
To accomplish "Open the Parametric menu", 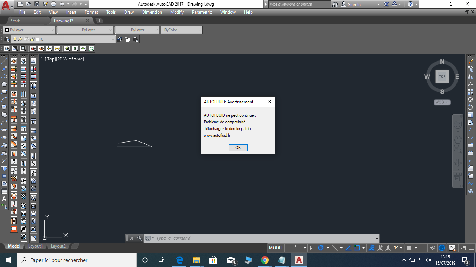I will [202, 12].
